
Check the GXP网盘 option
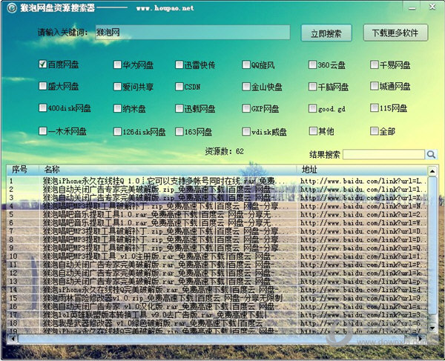coord(246,108)
